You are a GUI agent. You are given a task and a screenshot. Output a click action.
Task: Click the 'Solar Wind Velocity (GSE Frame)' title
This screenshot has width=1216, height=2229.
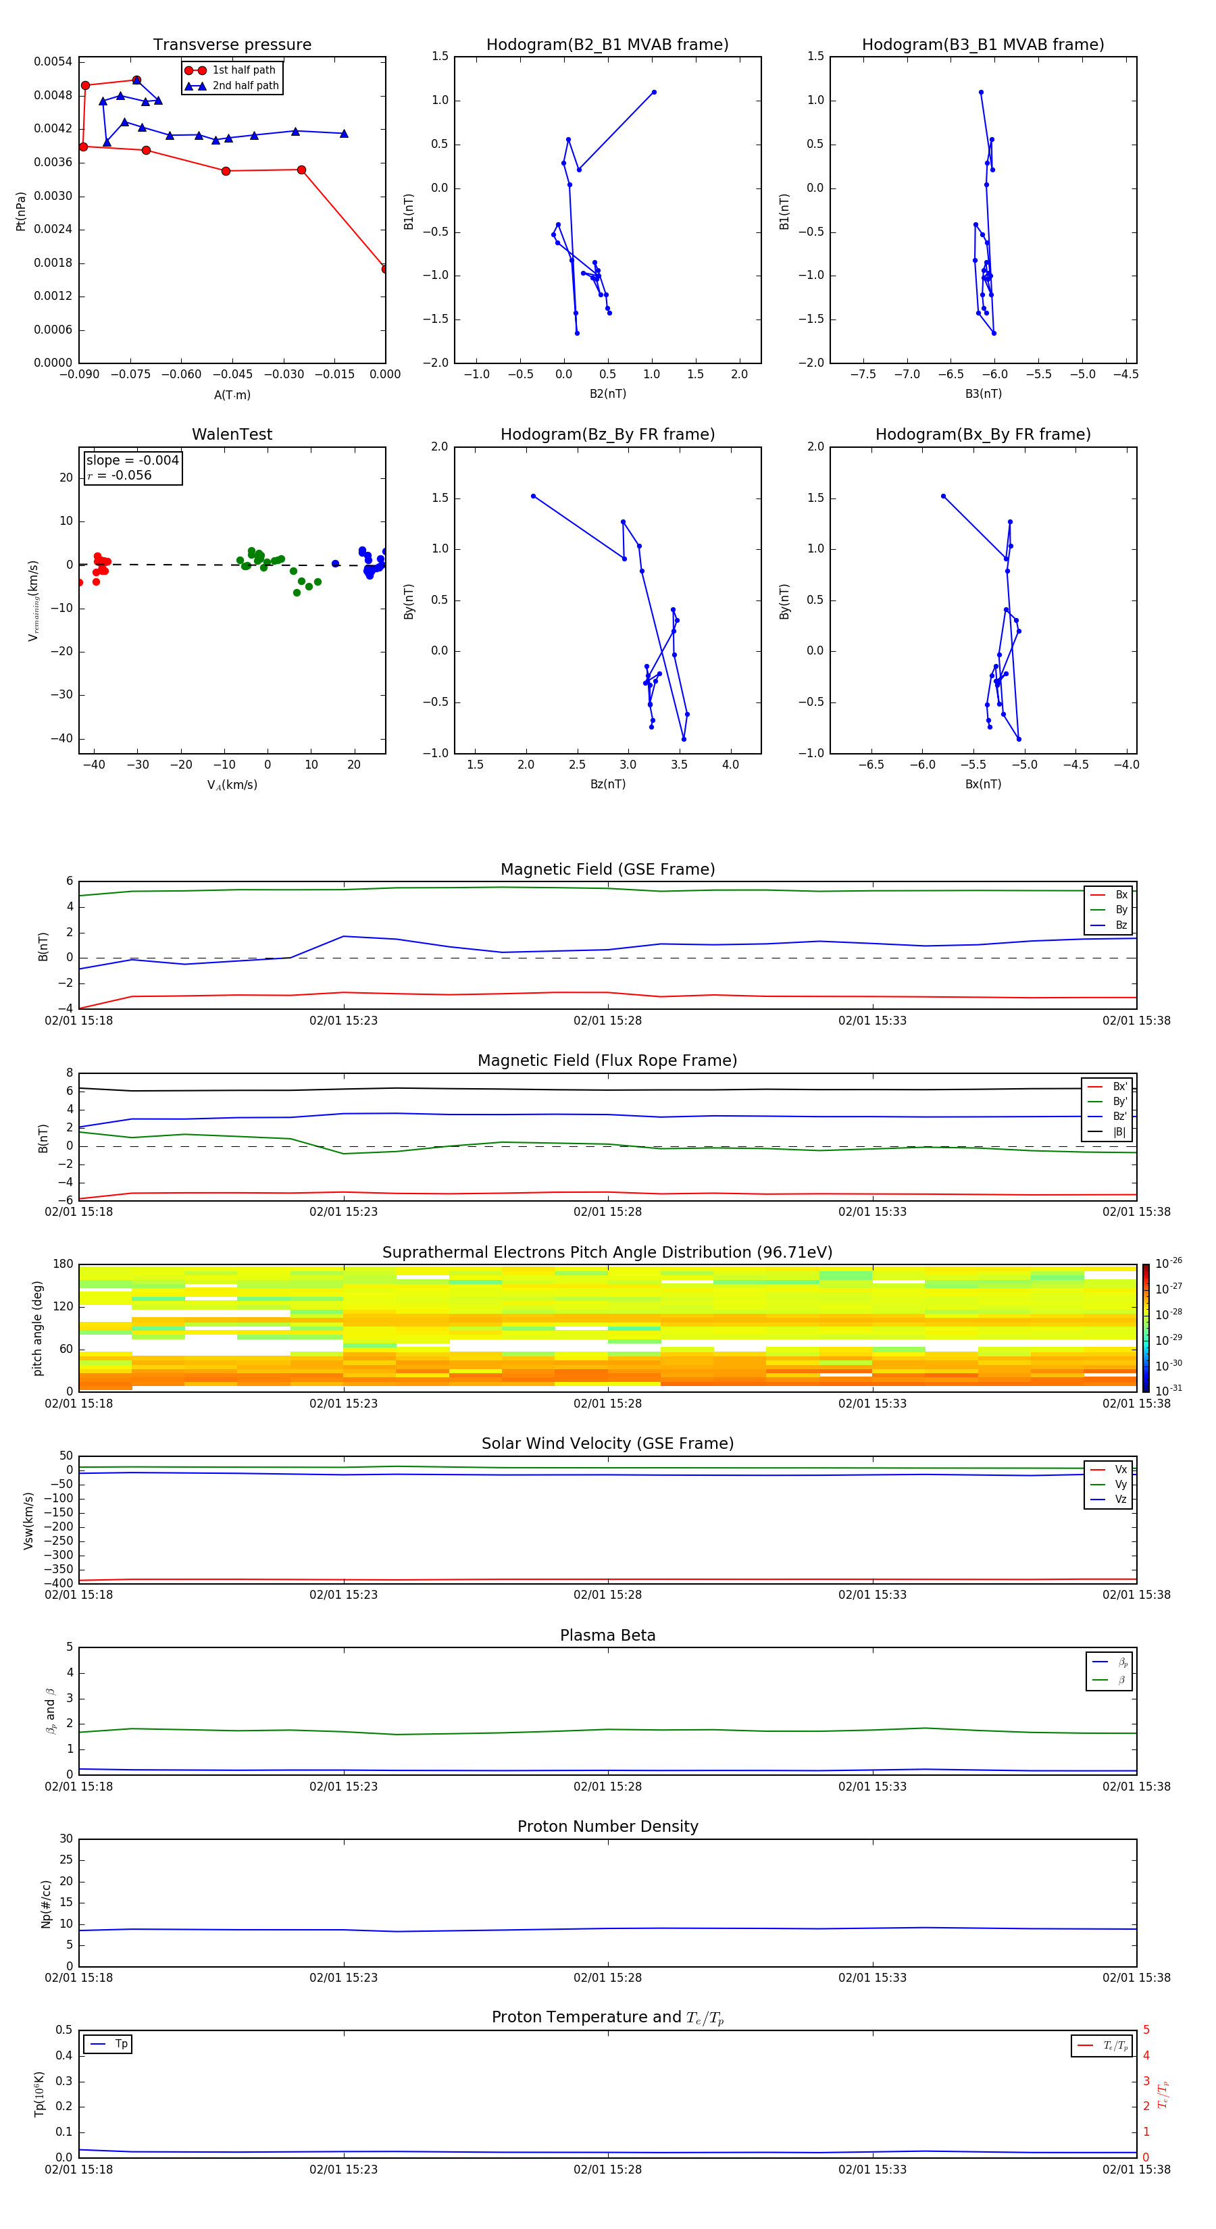(x=607, y=1444)
